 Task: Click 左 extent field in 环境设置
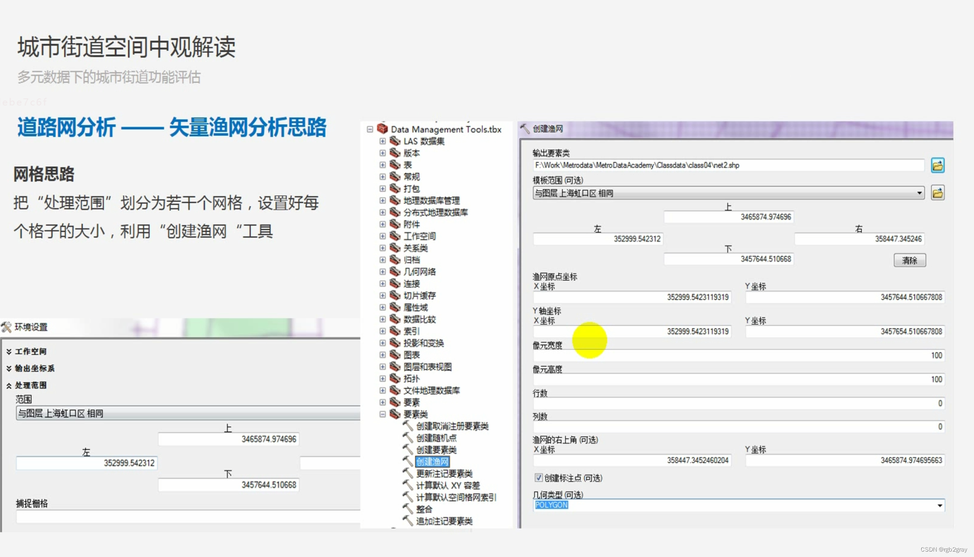(86, 463)
